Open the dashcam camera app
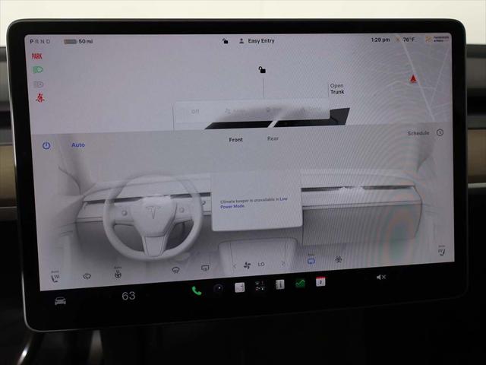The width and height of the screenshot is (486, 365). [x=219, y=288]
